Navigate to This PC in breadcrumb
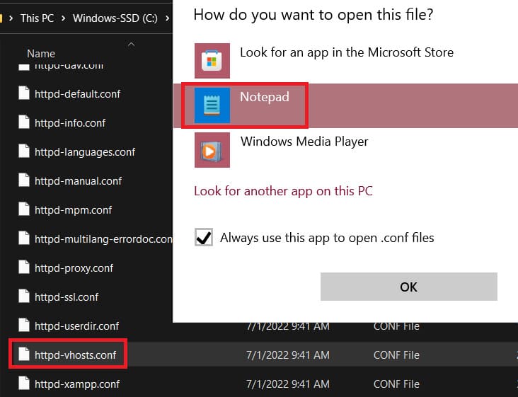 [x=37, y=18]
